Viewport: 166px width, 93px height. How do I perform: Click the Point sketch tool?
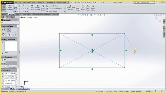(28, 11)
